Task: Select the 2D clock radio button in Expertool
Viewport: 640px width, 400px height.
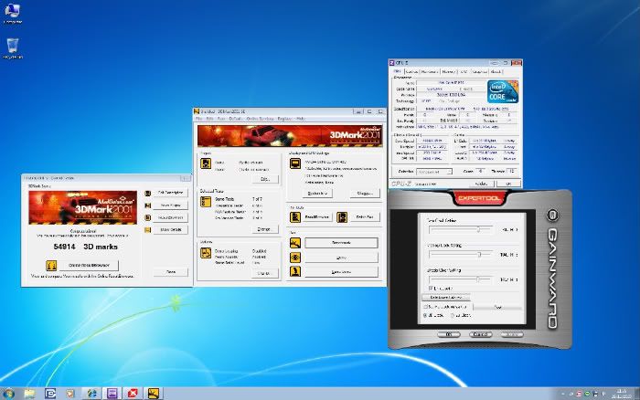Action: [x=453, y=315]
